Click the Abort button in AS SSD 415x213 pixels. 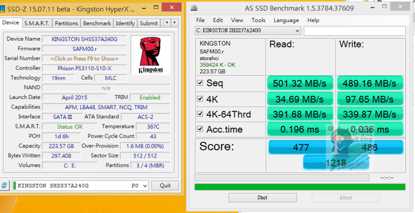(346, 197)
